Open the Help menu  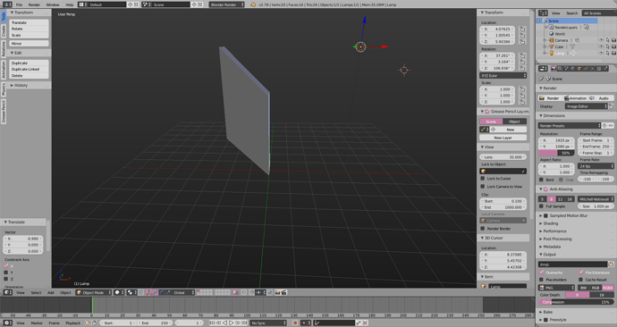click(x=69, y=4)
